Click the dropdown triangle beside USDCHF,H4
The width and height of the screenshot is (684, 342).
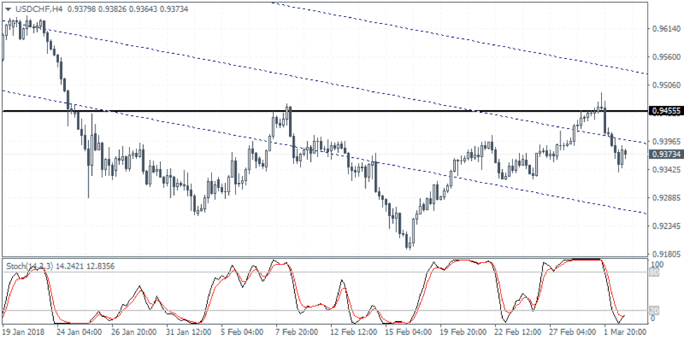coord(7,8)
